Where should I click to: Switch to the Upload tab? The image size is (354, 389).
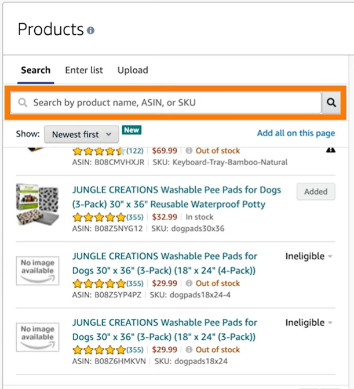point(133,70)
